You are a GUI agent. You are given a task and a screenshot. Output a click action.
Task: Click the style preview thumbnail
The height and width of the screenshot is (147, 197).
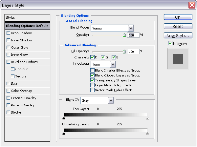(x=178, y=59)
